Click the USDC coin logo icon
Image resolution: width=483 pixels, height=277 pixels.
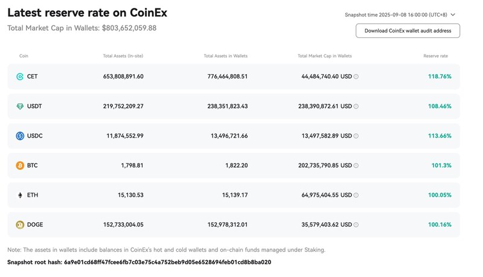click(20, 136)
